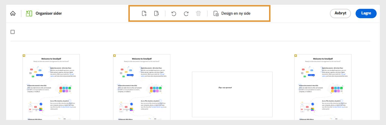
Task: Go to home via the house icon
Action: (13, 13)
